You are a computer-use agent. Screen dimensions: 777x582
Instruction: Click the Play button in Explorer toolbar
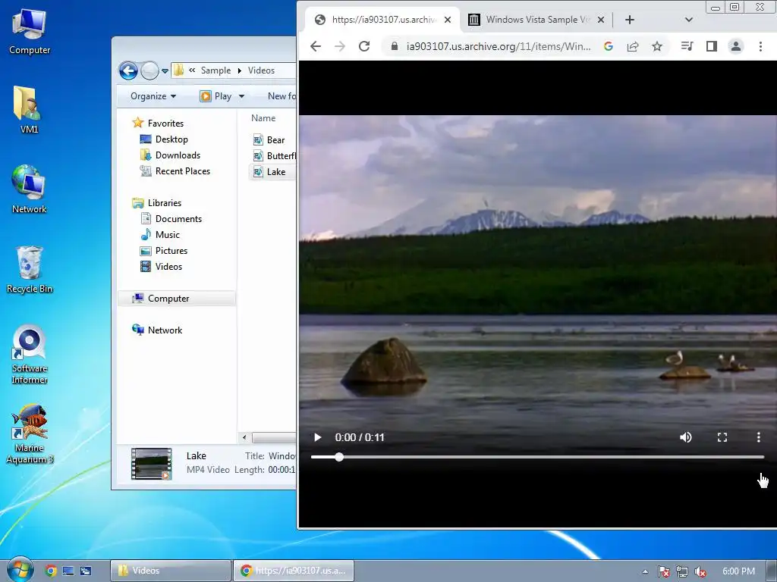pos(216,96)
